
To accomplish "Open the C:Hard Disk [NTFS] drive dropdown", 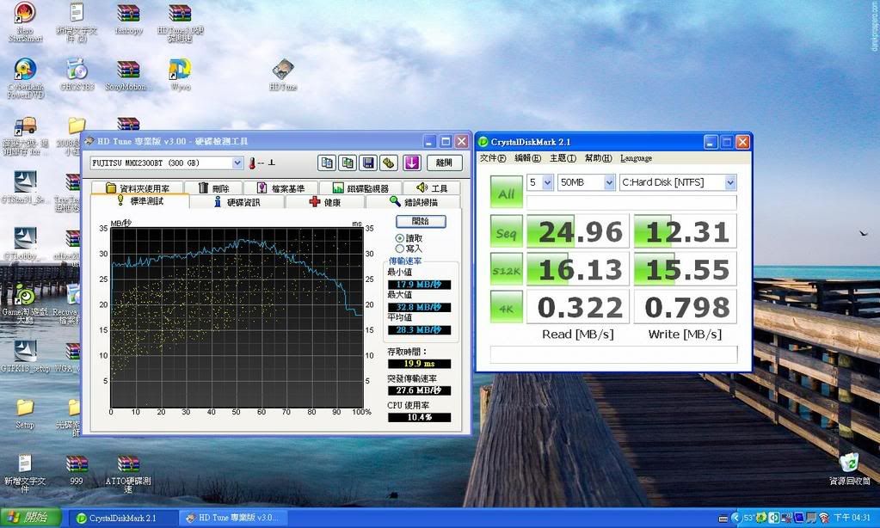I will [730, 182].
